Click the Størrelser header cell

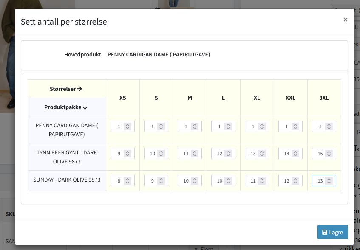pos(66,89)
